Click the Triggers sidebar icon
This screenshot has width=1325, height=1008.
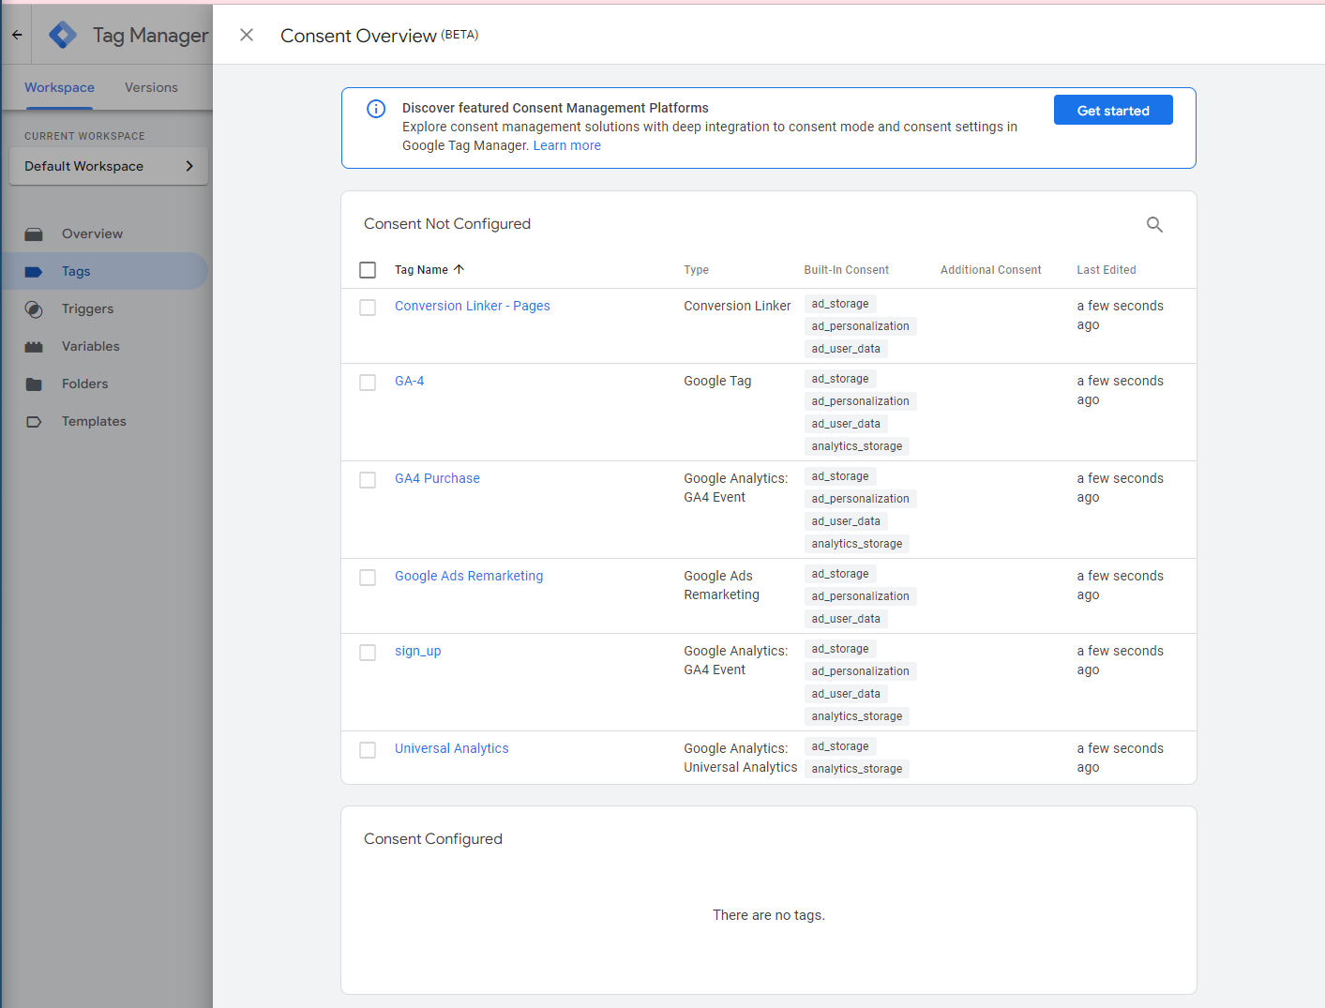(34, 308)
